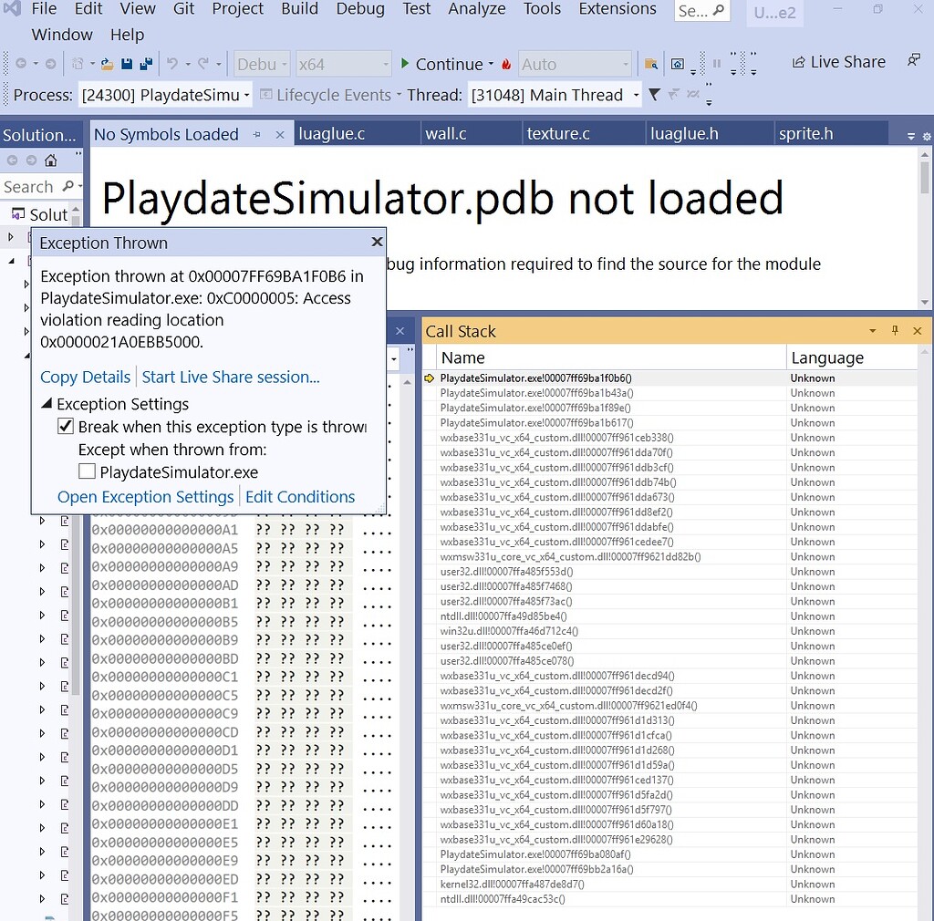Open the Analyze menu

coord(476,9)
